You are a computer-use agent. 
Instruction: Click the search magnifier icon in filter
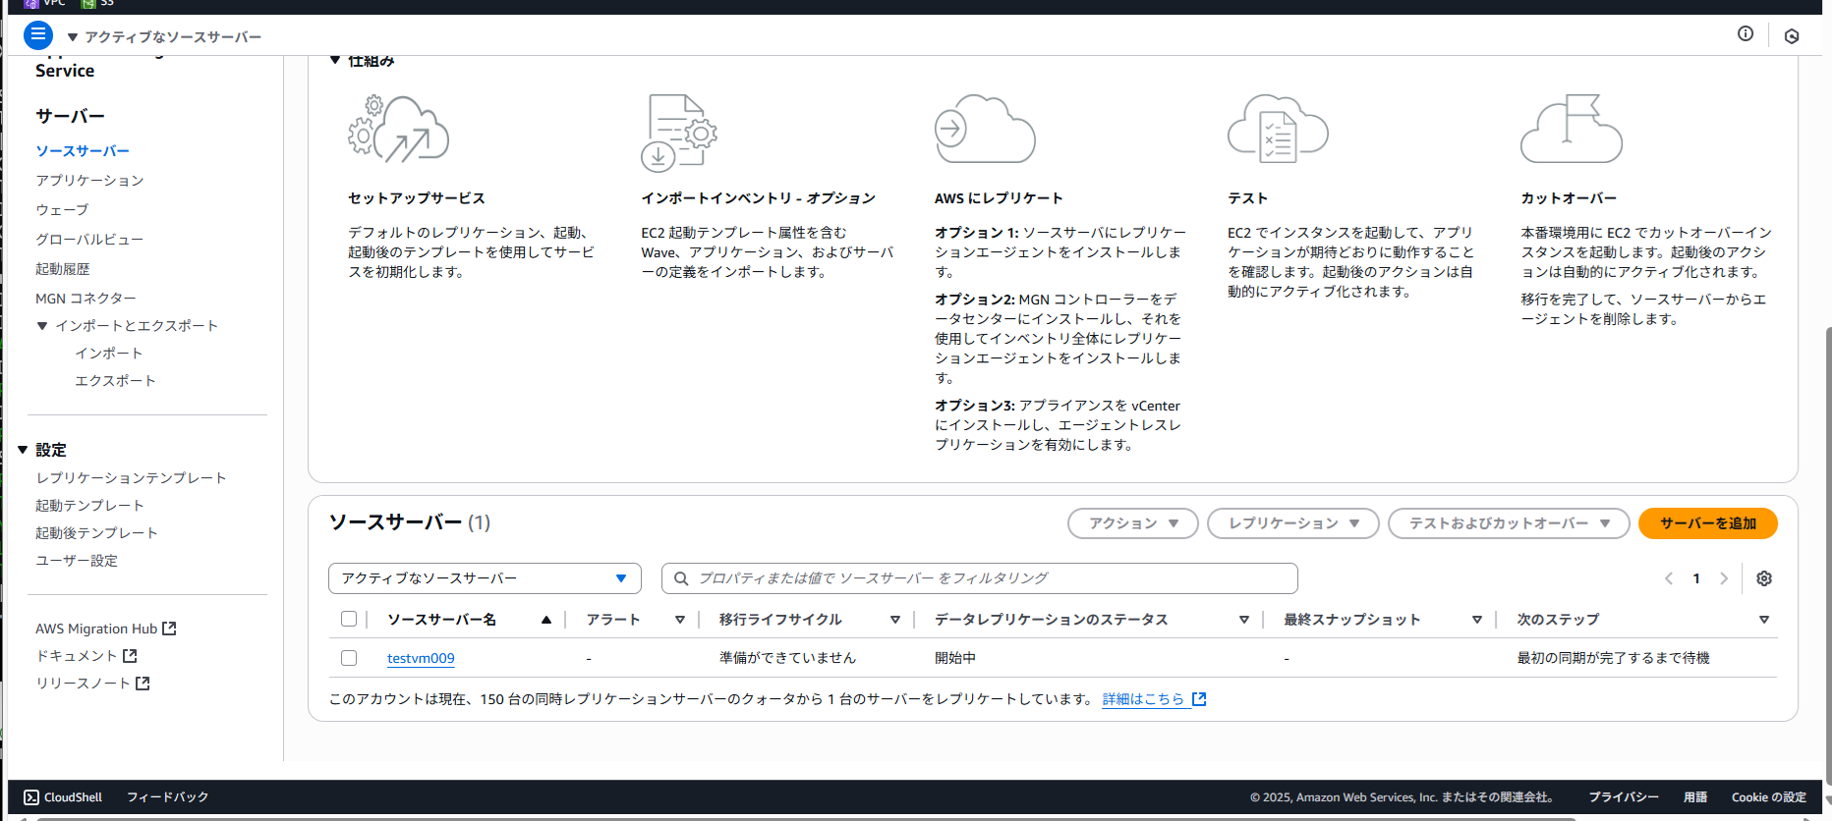tap(681, 578)
